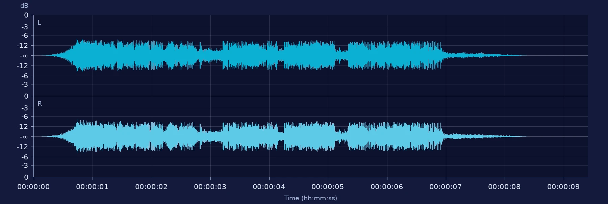Viewport: 608px width, 204px height.
Task: Click the 00:00:04 timeline label
Action: (269, 187)
